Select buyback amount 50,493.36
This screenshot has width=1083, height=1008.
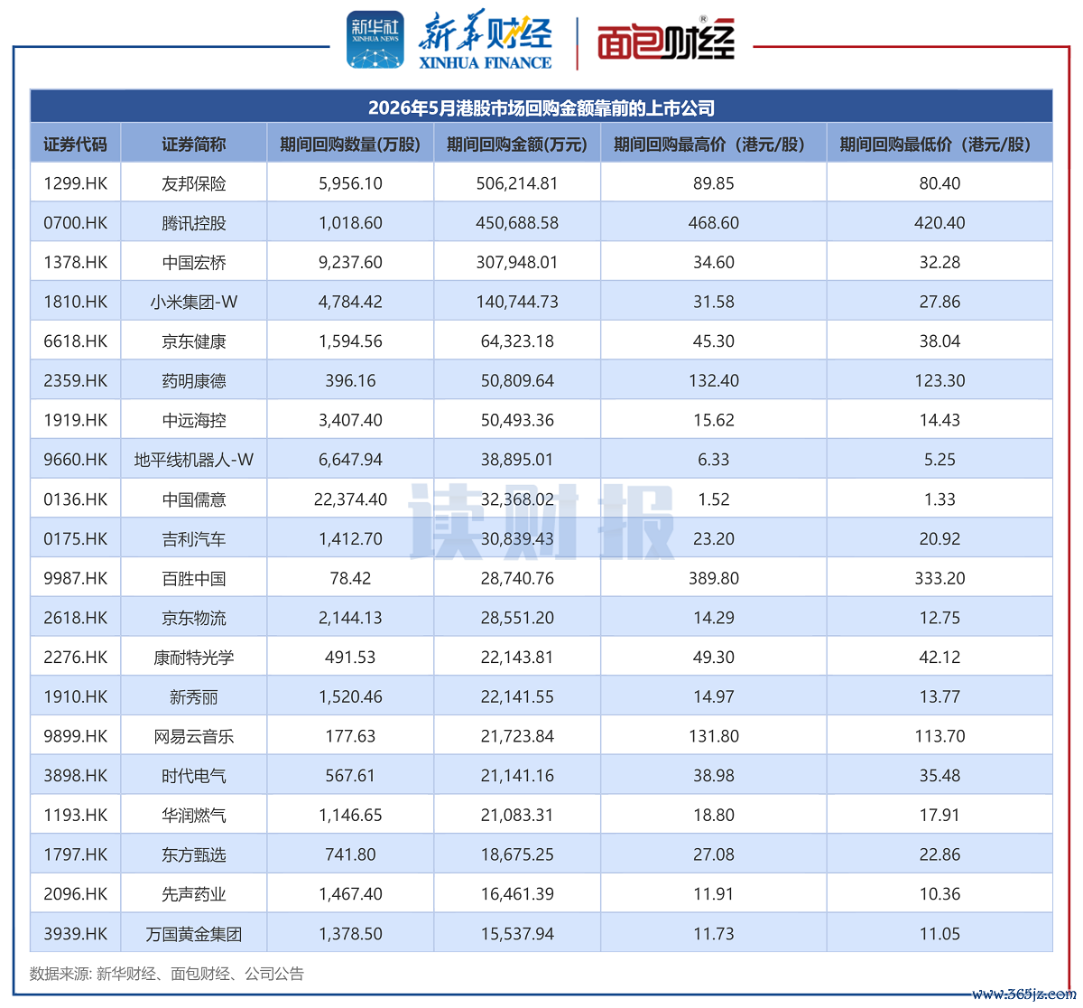point(517,420)
